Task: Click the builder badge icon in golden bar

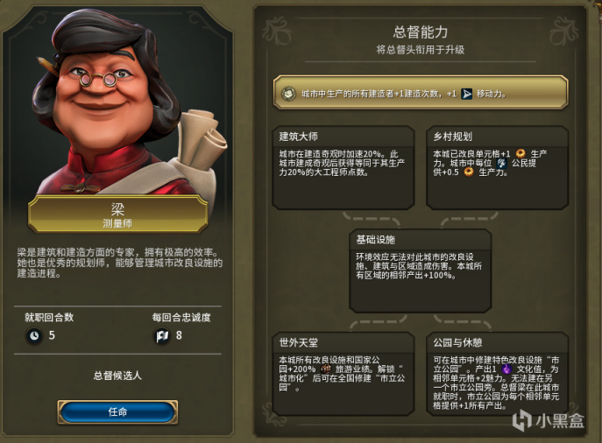Action: coord(288,94)
